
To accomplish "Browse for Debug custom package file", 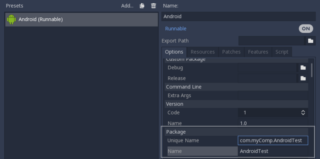I will point(303,68).
